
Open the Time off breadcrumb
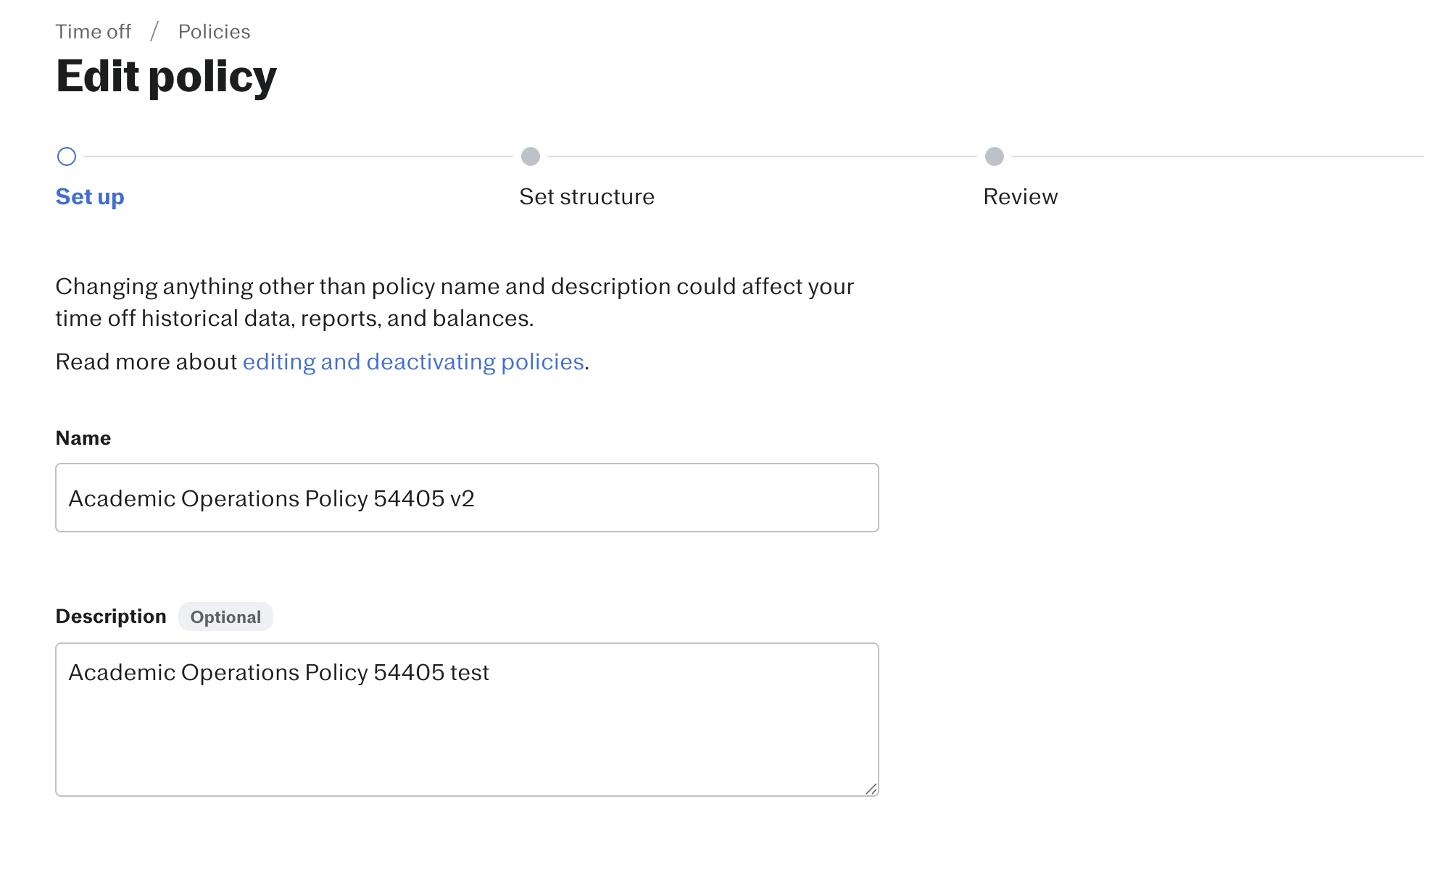94,32
